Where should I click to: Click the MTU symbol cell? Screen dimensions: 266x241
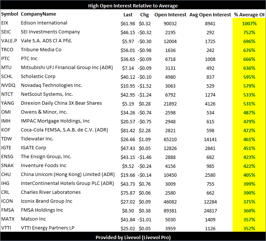click(6, 68)
